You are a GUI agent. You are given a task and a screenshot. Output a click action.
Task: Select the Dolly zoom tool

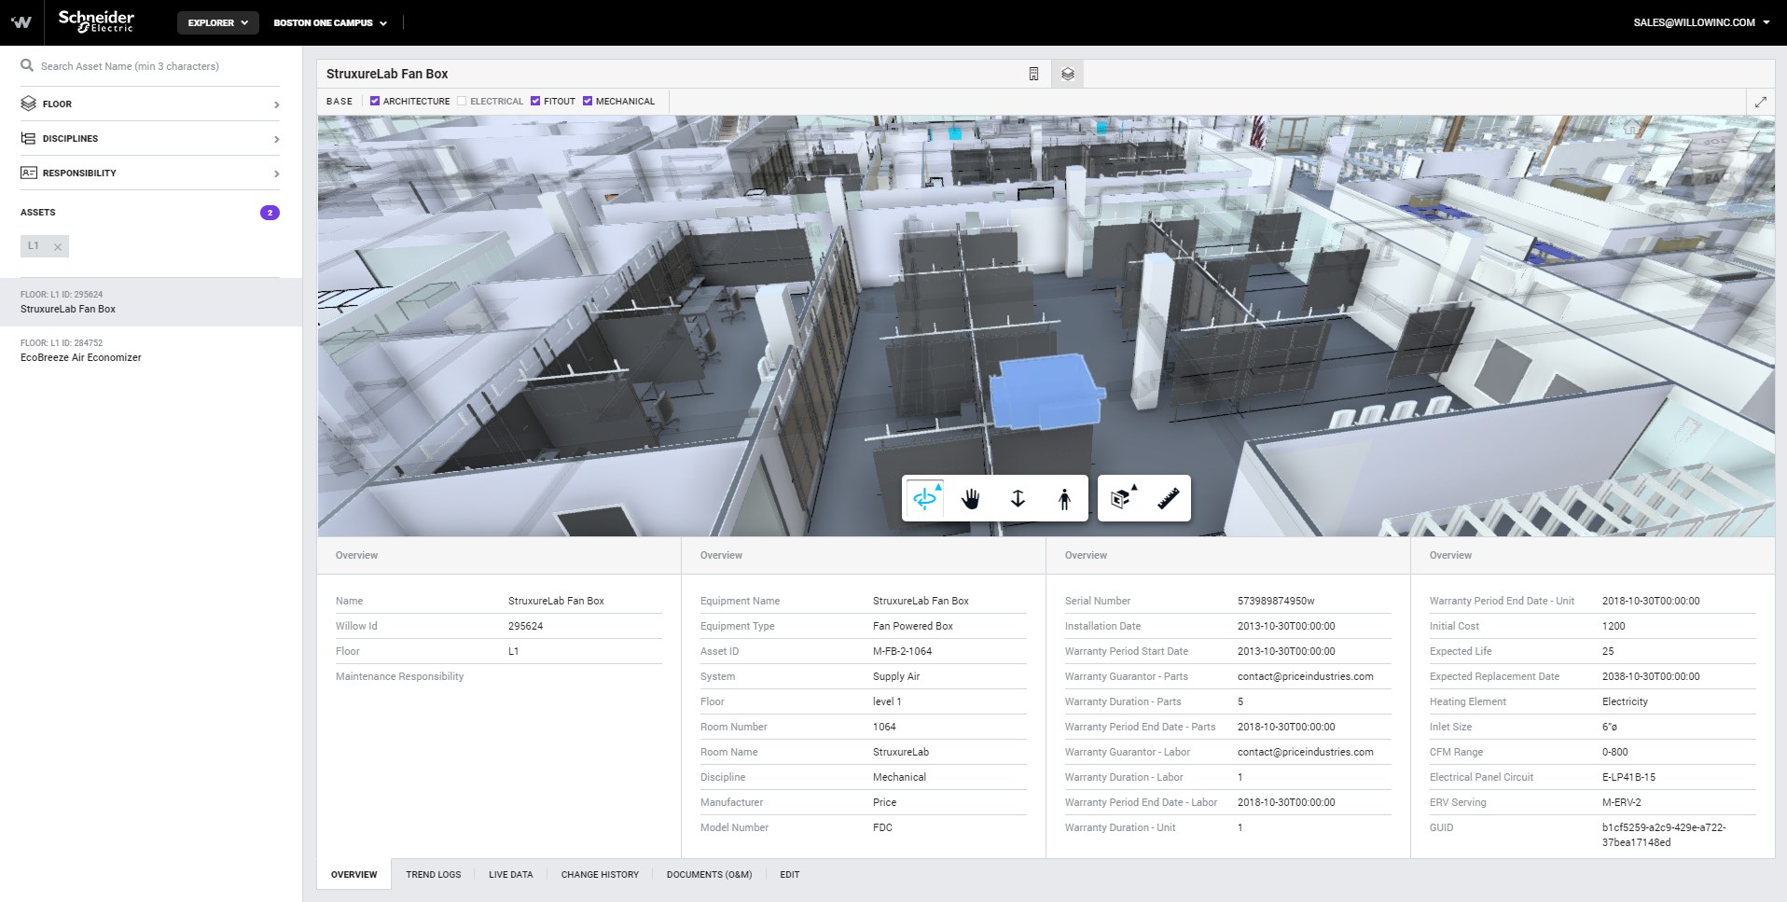1018,498
